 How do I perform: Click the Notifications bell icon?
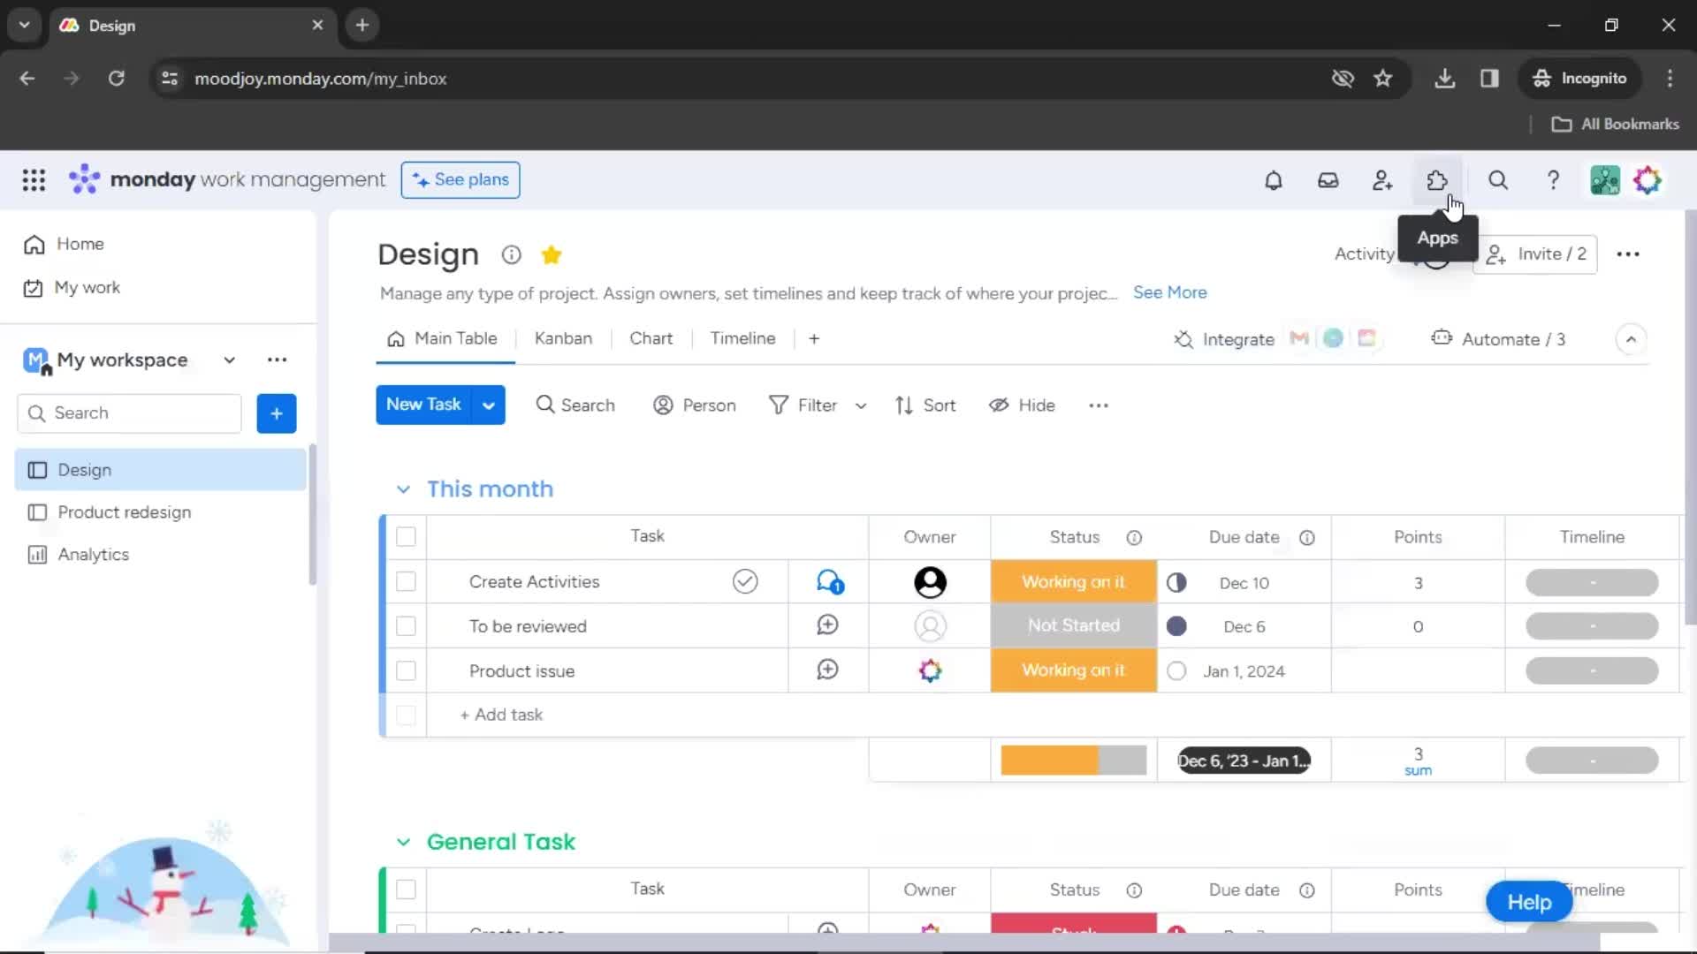1274,180
